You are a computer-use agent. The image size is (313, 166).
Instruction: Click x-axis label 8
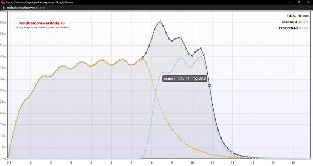coord(152,163)
